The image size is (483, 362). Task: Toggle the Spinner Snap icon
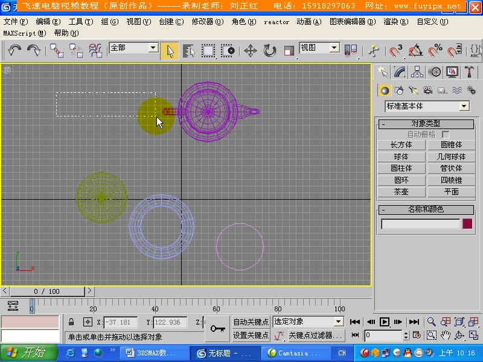click(455, 51)
